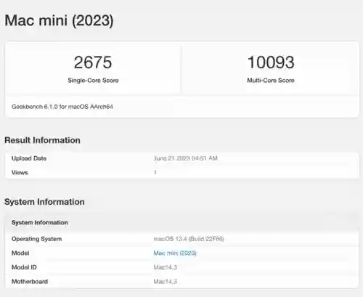Select the macOS 13.4 (Build 22F66) value

[189, 239]
